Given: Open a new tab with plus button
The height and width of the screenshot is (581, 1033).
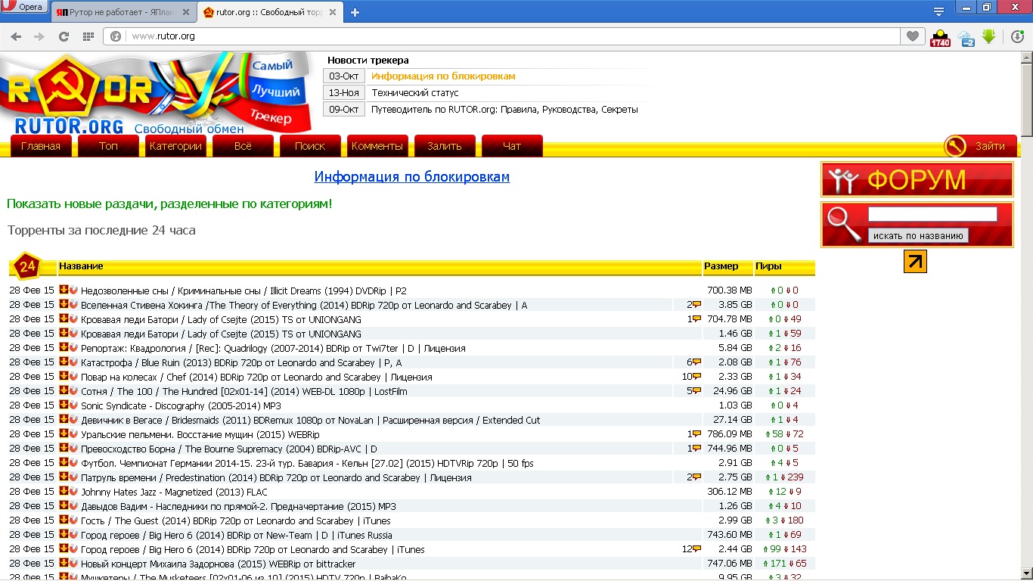Looking at the screenshot, I should tap(355, 12).
